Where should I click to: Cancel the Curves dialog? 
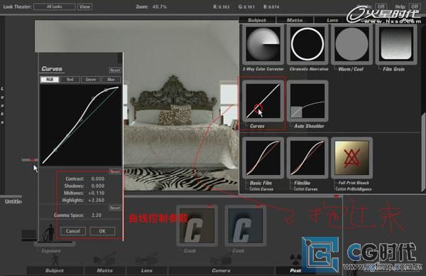point(73,231)
